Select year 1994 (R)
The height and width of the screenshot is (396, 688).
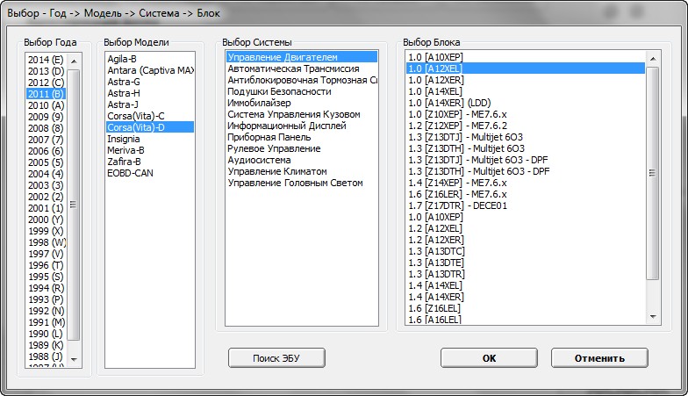pyautogui.click(x=46, y=288)
